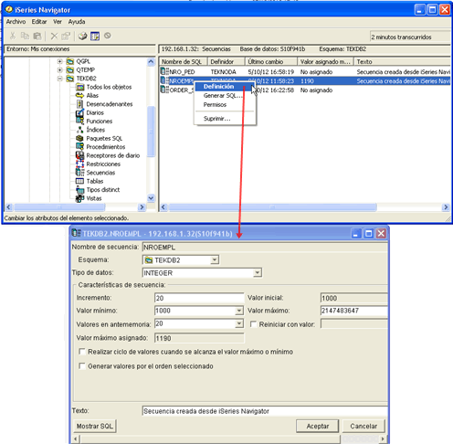Click the Texto description input field
The image size is (453, 444).
[265, 411]
